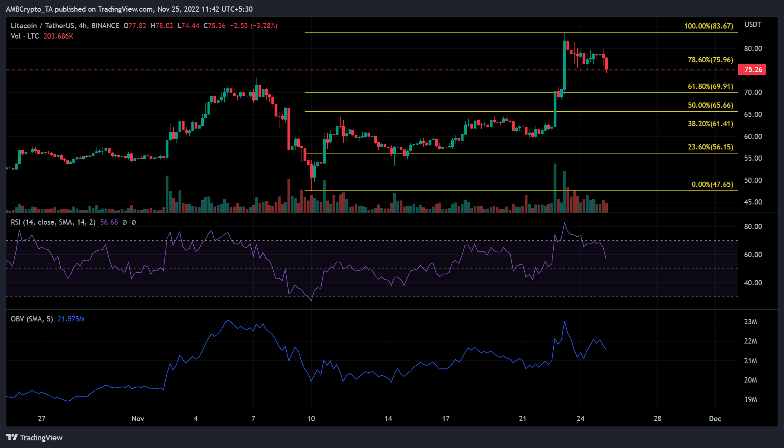Viewport: 784px width, 448px height.
Task: Select the 23.60%(56.15) Fibonacci level label
Action: click(710, 147)
